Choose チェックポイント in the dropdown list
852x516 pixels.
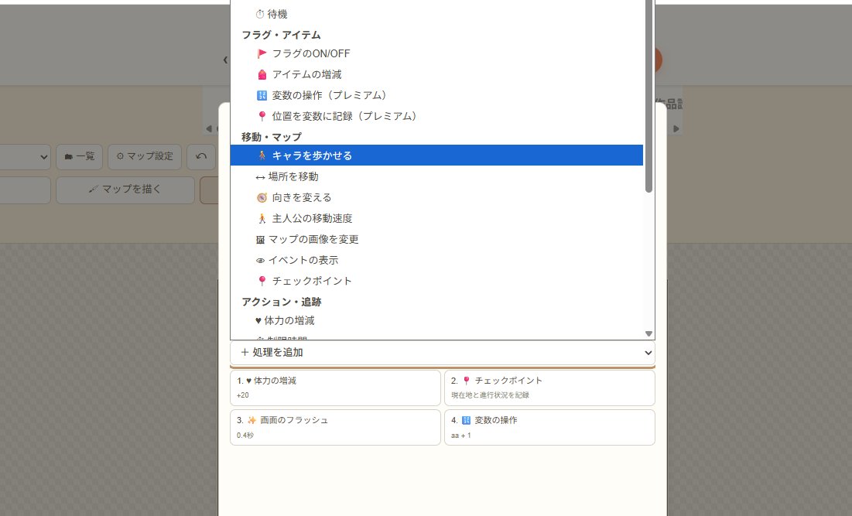[436, 281]
